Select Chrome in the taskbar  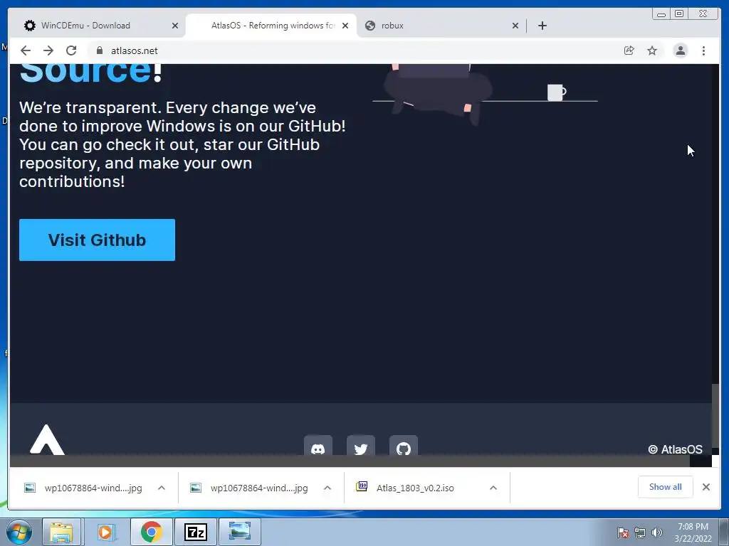(x=151, y=532)
